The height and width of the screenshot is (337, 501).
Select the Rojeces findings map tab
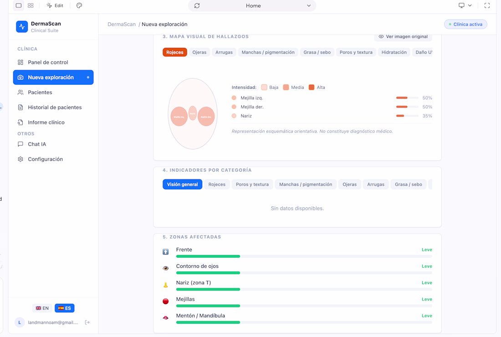(175, 52)
